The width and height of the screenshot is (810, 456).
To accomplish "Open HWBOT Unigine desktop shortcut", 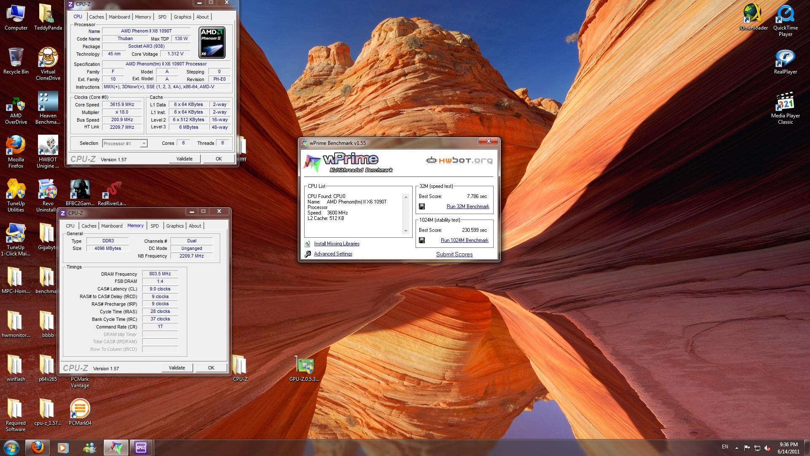I will (48, 152).
